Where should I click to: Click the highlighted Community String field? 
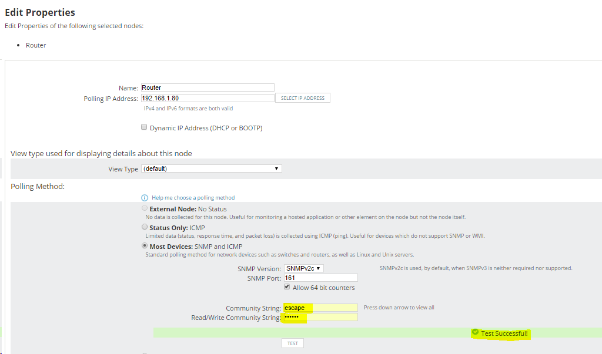pyautogui.click(x=320, y=307)
